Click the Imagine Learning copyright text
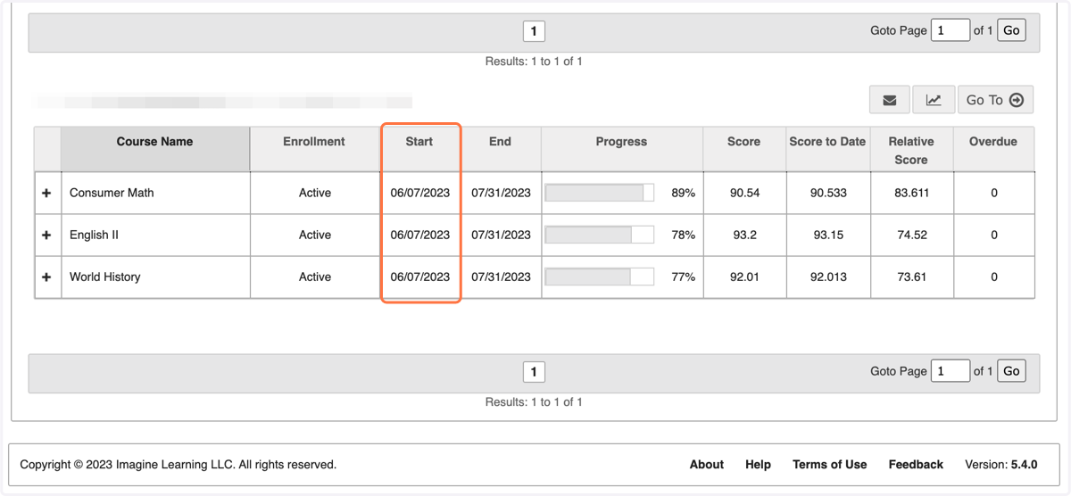 [178, 465]
